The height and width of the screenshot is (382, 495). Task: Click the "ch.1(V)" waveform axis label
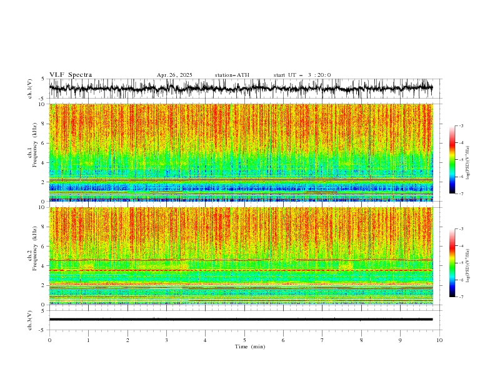(30, 89)
